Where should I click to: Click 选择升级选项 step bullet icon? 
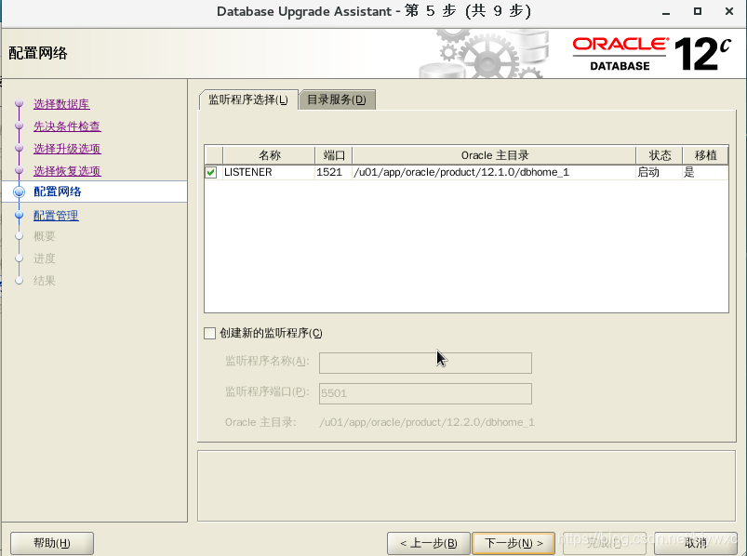pyautogui.click(x=19, y=148)
